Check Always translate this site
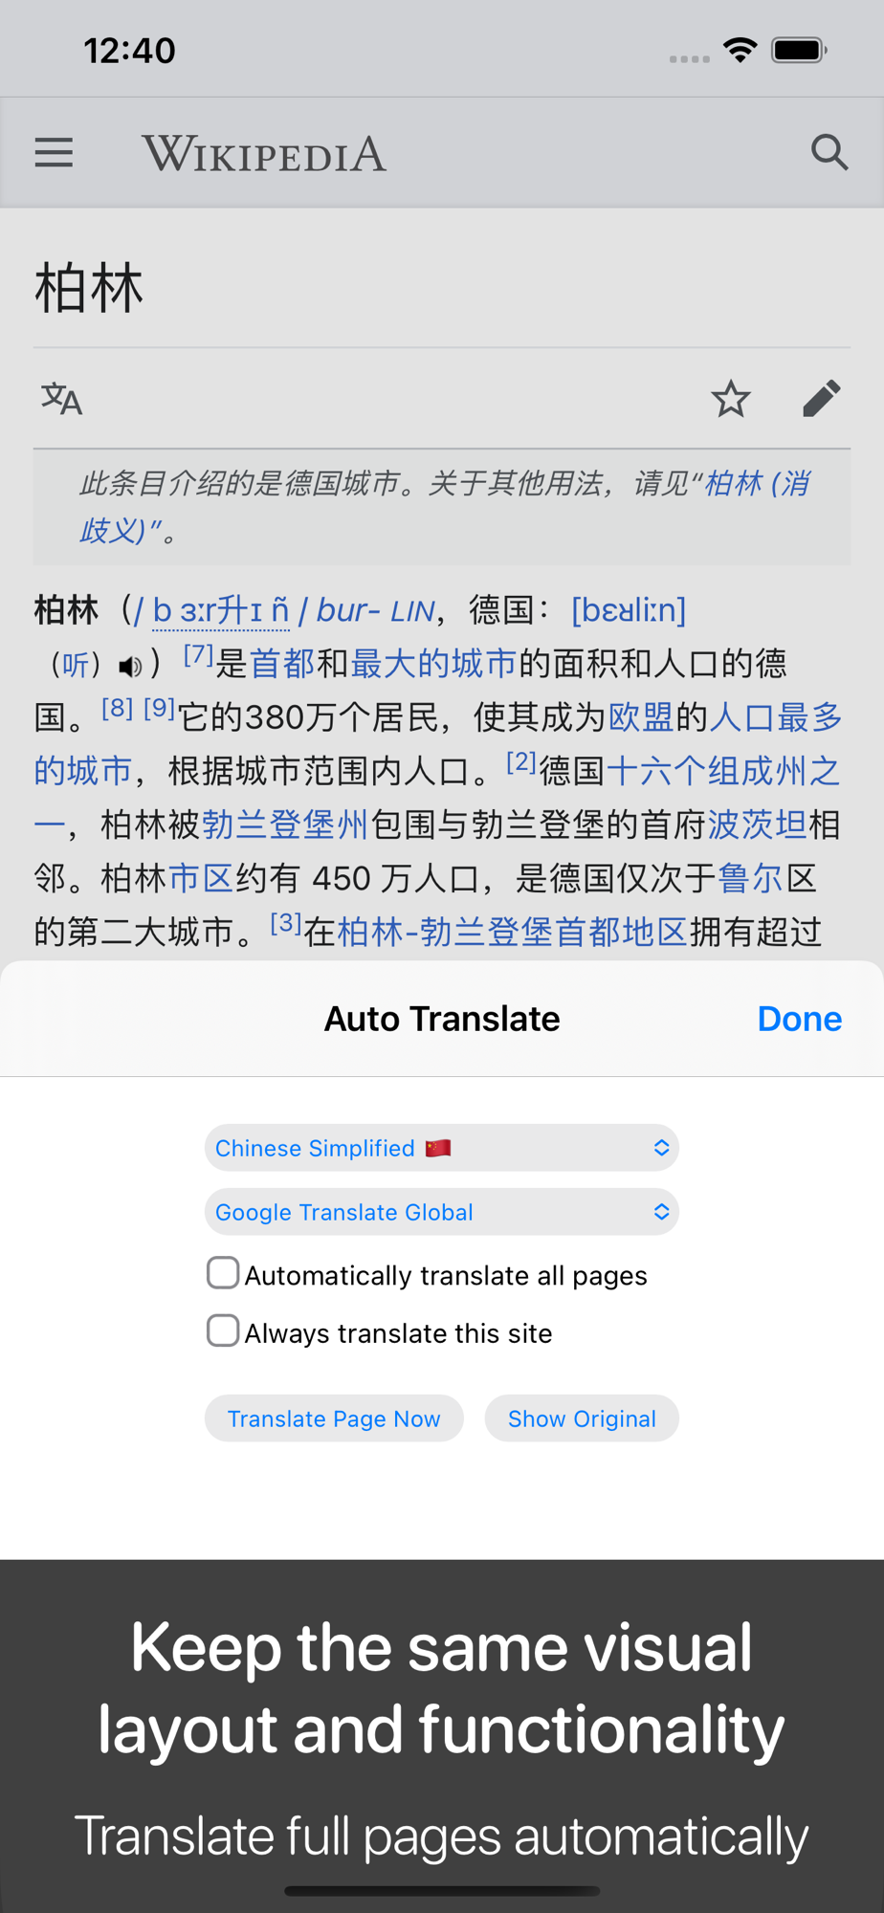The image size is (884, 1913). click(223, 1330)
